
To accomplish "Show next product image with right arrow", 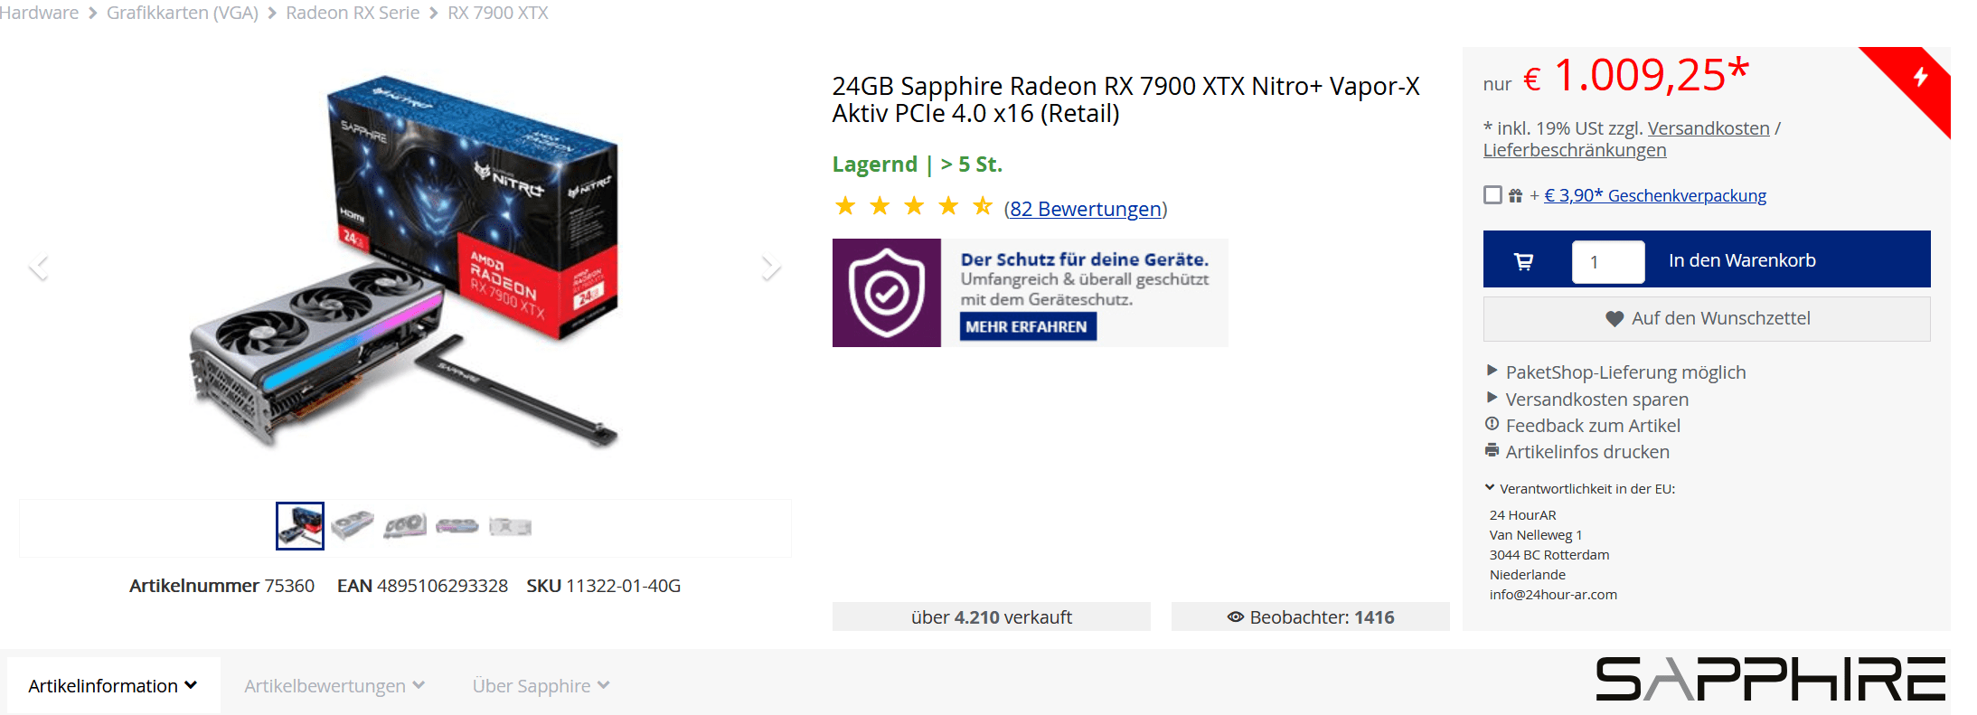I will [770, 268].
